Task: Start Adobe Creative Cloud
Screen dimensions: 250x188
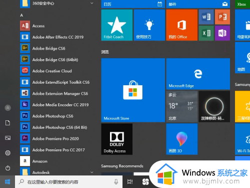Action: point(56,71)
